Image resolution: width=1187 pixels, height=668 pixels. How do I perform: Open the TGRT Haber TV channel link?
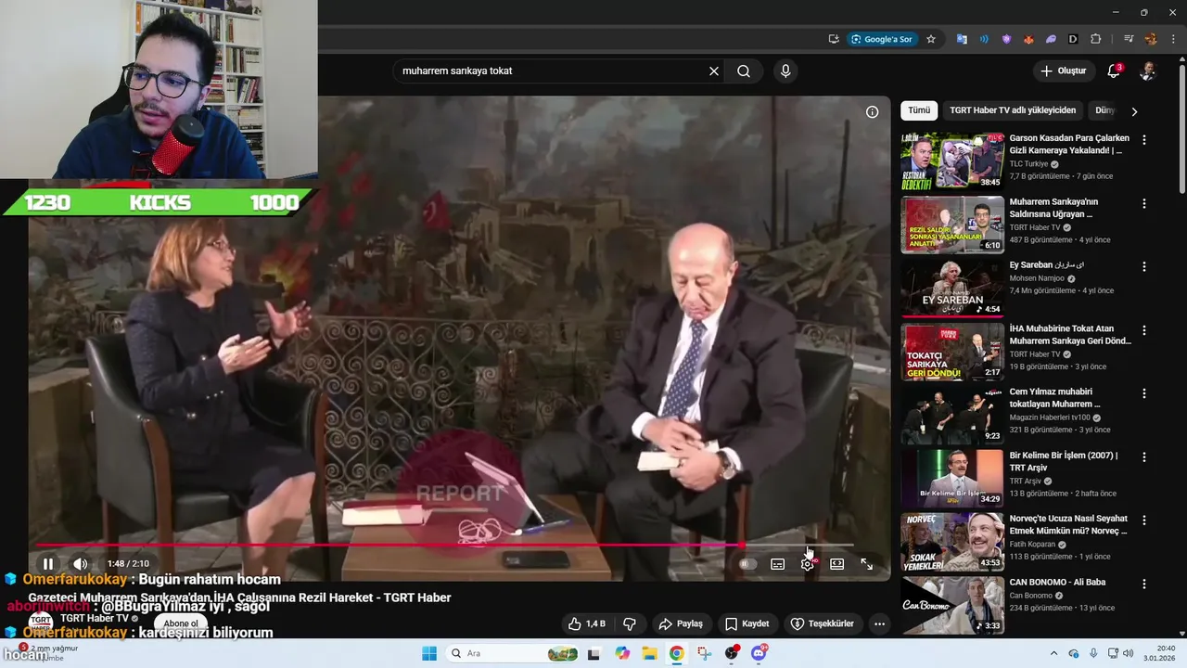point(95,618)
